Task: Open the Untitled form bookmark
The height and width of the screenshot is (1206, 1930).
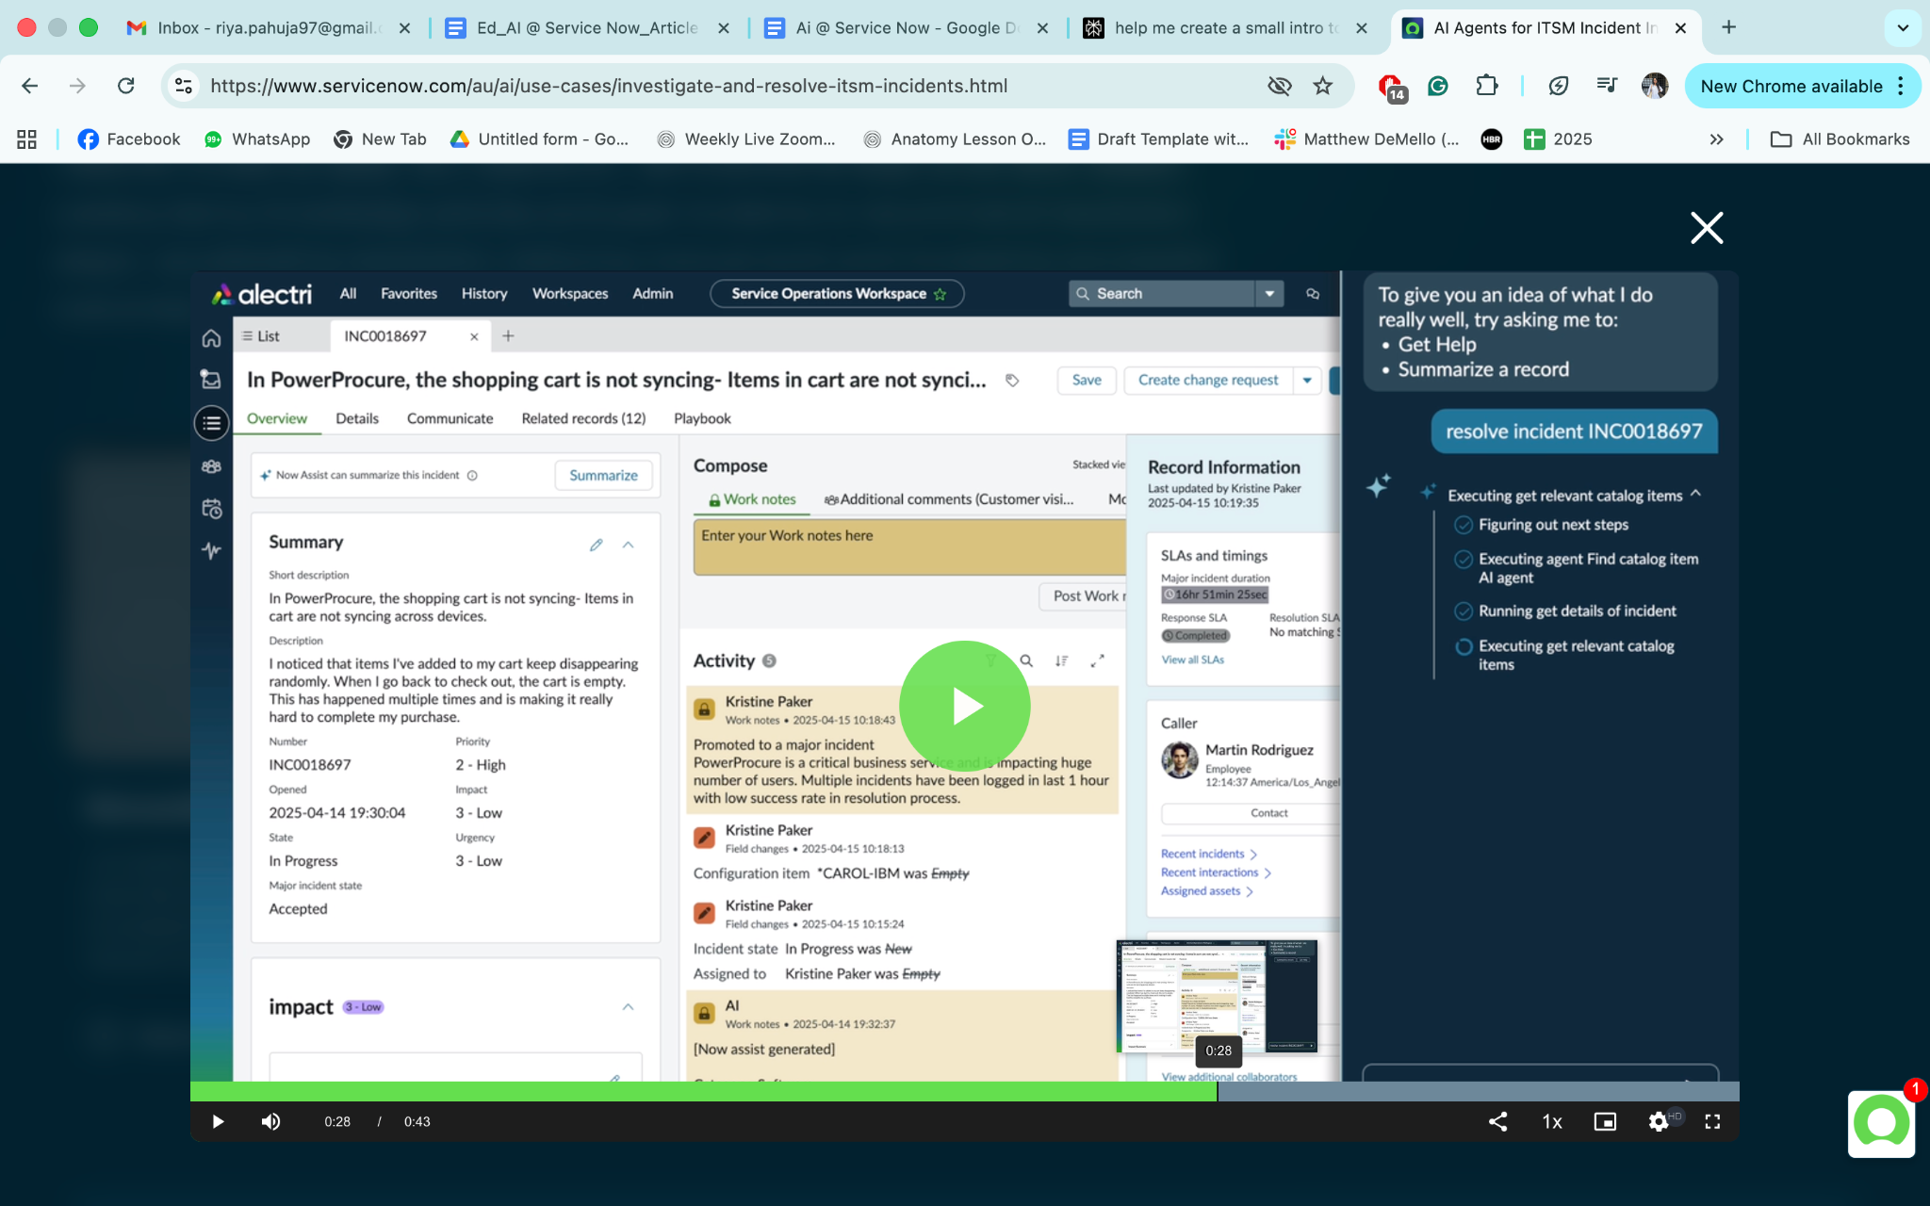Action: [x=540, y=139]
